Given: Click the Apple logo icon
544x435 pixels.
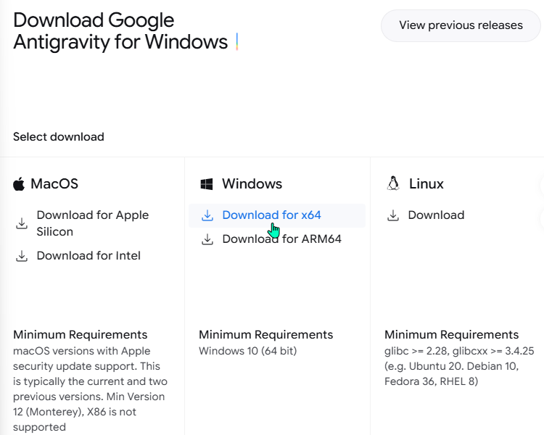Looking at the screenshot, I should [19, 183].
